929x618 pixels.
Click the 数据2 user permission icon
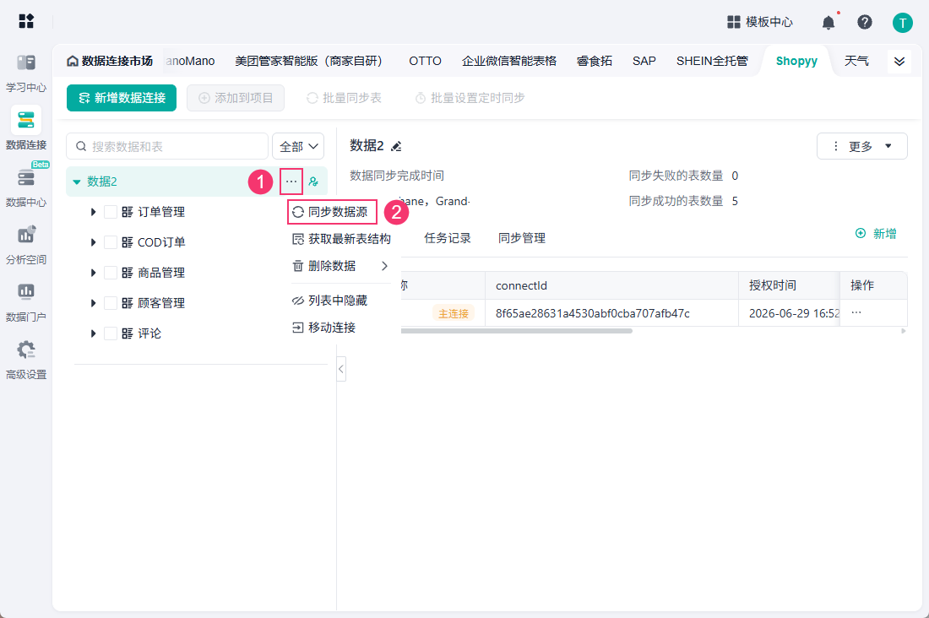coord(313,182)
